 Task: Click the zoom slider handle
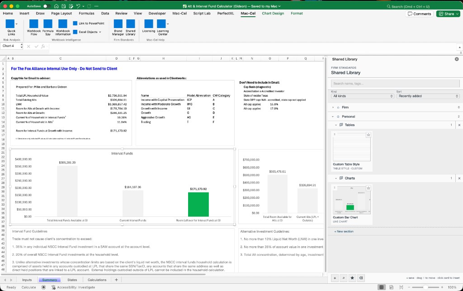pyautogui.click(x=425, y=287)
